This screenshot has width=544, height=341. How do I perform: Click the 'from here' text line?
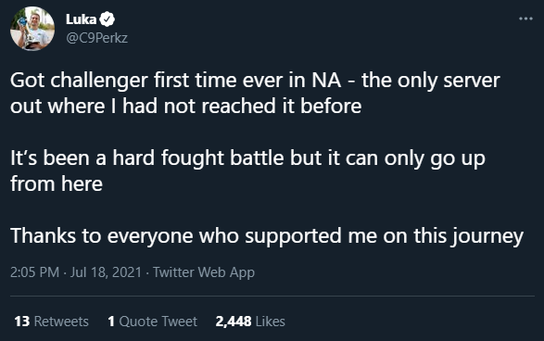57,183
